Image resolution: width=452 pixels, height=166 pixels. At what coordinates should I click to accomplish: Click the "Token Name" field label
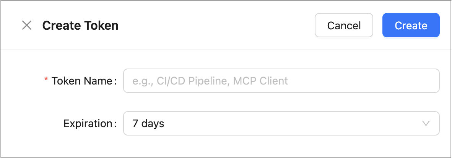point(82,81)
